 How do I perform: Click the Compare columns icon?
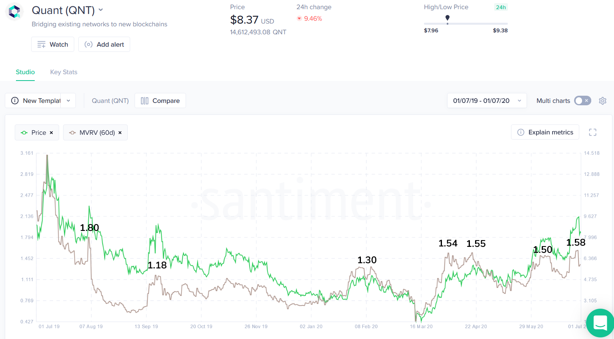(145, 101)
